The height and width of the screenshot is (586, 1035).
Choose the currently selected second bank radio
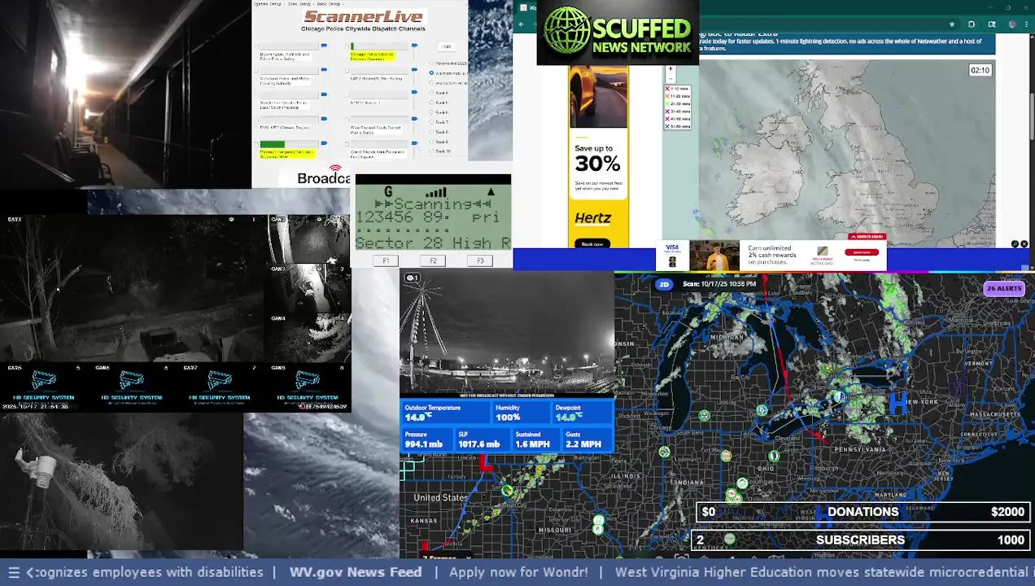tap(431, 73)
